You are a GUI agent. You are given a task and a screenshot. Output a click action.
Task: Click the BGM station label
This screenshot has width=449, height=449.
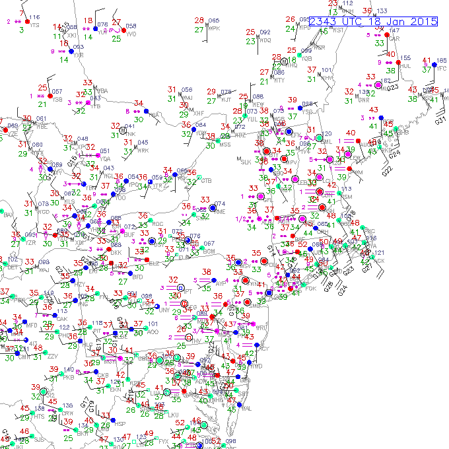tap(209, 251)
